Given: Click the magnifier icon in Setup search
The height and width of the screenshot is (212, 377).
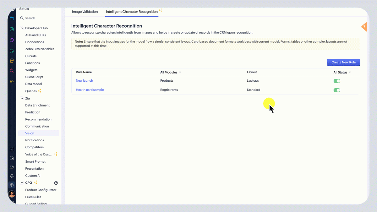Looking at the screenshot, I should coord(22,18).
